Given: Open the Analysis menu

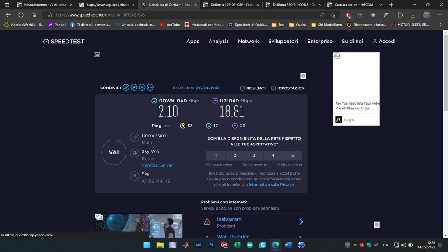Looking at the screenshot, I should pos(219,42).
